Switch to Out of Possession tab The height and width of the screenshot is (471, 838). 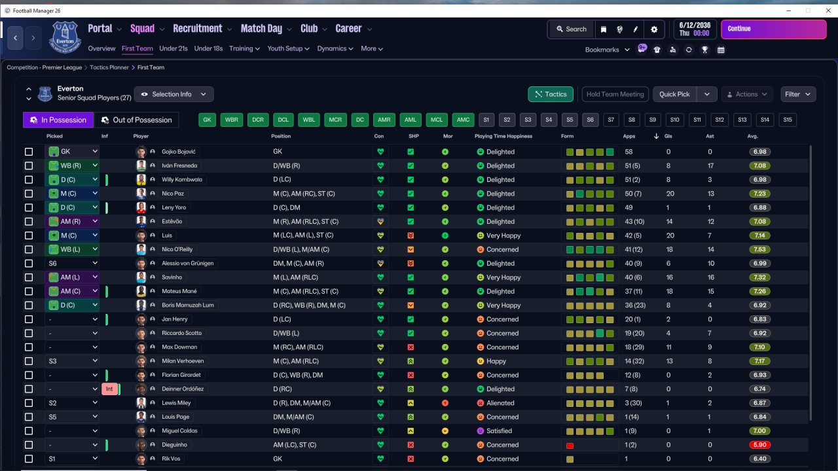coord(136,120)
